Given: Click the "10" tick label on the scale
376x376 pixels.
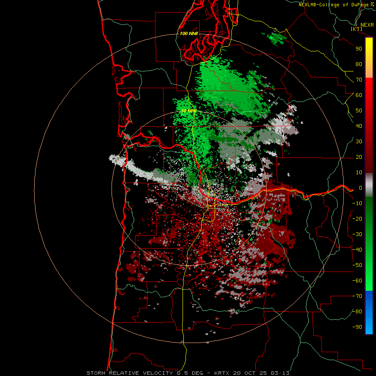Looking at the screenshot, I should pos(359,173).
